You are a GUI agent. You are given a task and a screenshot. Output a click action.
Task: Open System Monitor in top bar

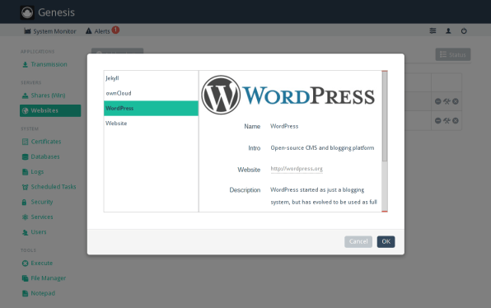[50, 31]
